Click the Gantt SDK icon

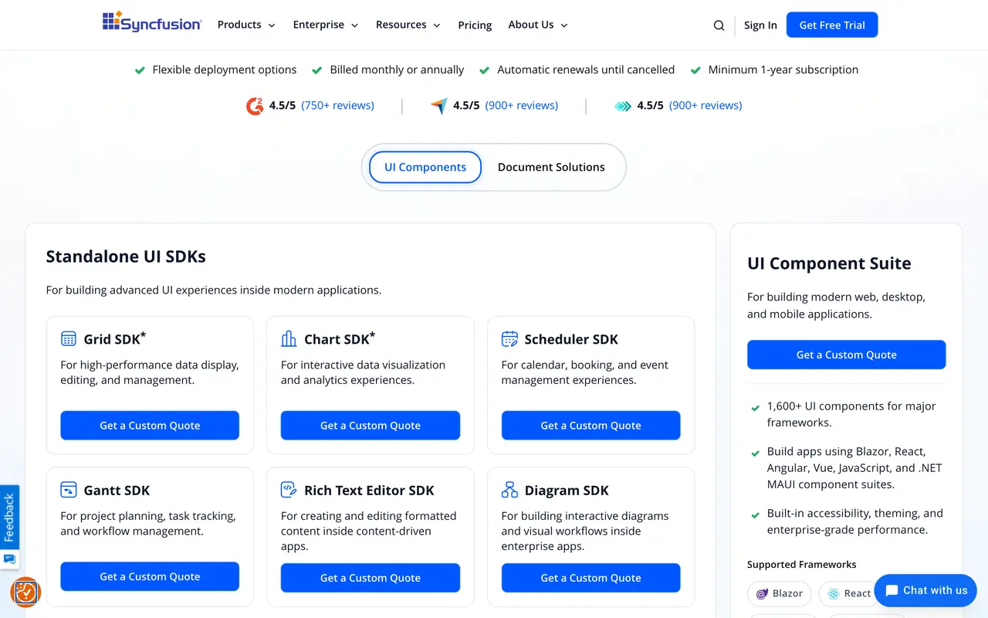click(x=69, y=490)
